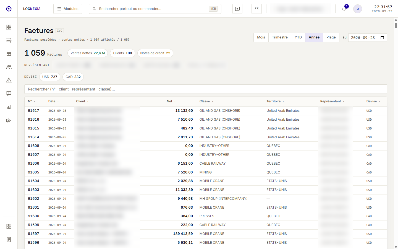Toggle the USD 727 currency filter
Image resolution: width=398 pixels, height=249 pixels.
[50, 77]
